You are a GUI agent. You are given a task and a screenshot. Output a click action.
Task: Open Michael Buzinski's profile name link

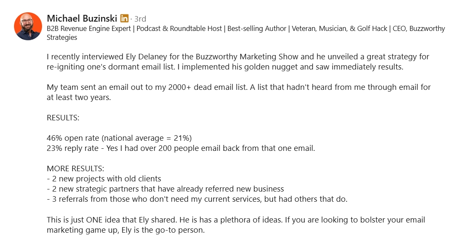point(82,18)
